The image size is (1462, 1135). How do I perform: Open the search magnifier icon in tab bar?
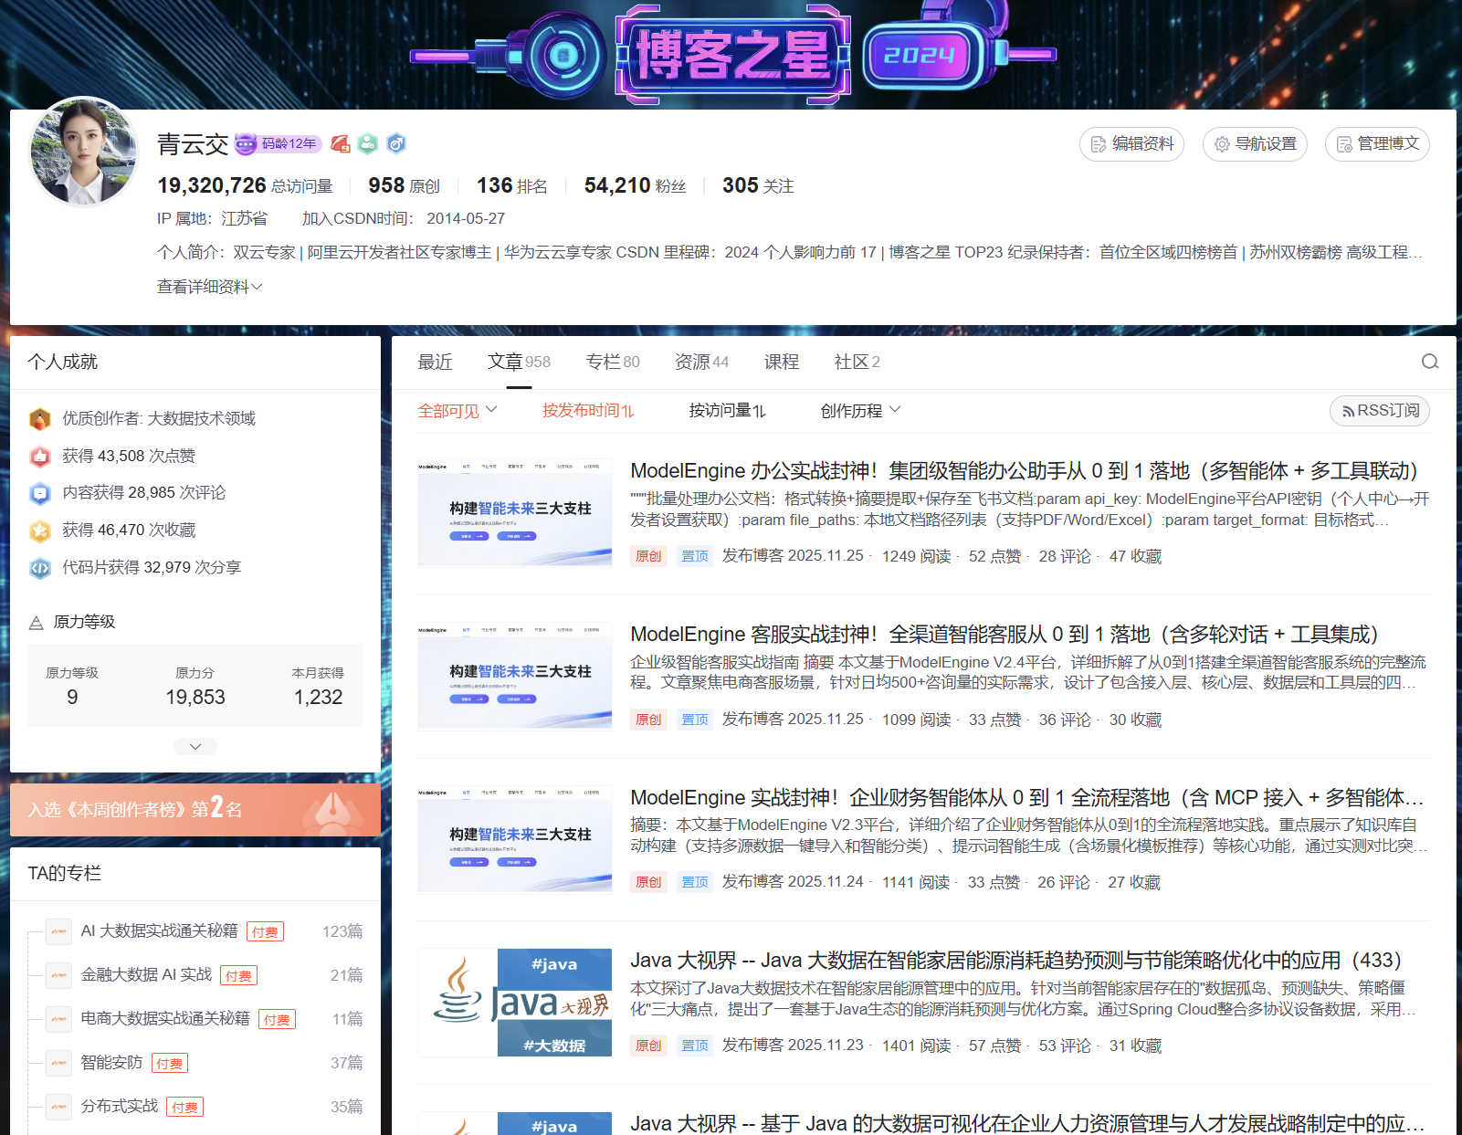coord(1429,362)
